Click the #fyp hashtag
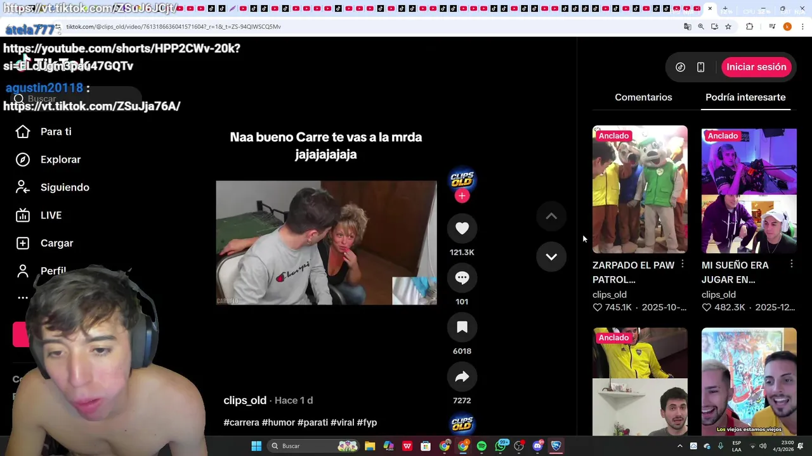Screen dimensions: 812x456 pyautogui.click(x=367, y=422)
